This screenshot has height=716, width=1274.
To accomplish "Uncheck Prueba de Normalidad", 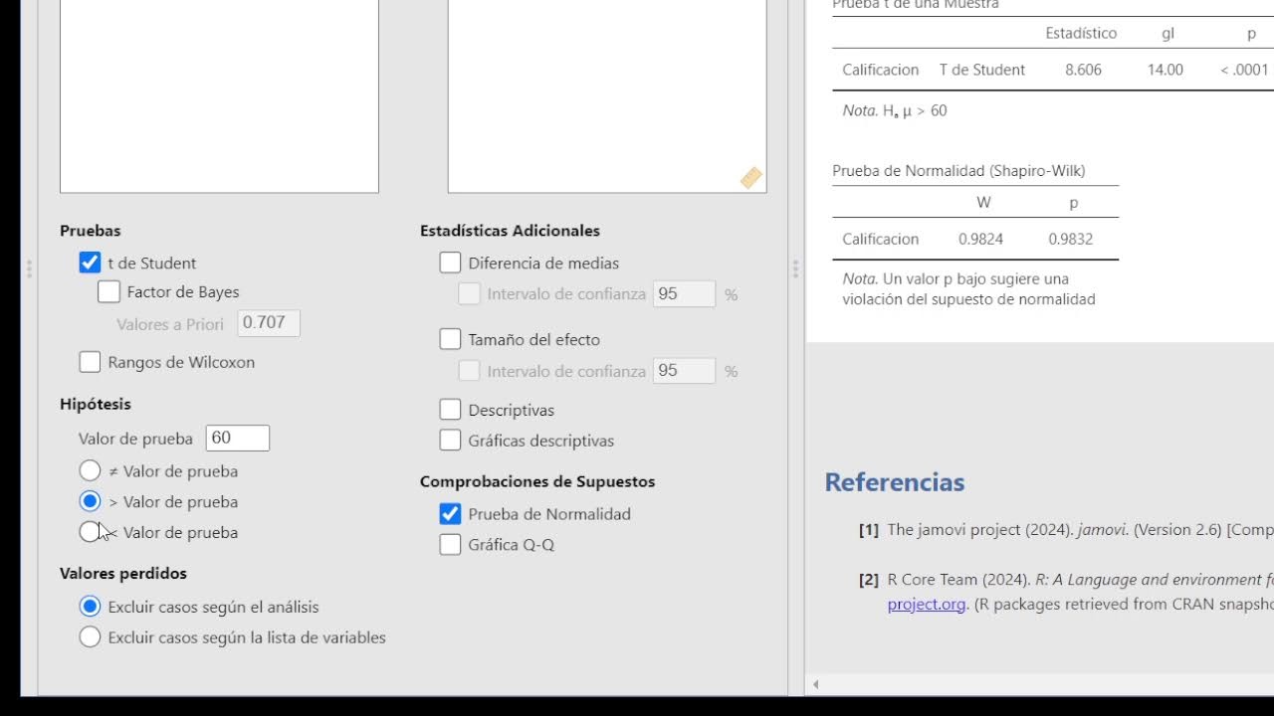I will (450, 513).
